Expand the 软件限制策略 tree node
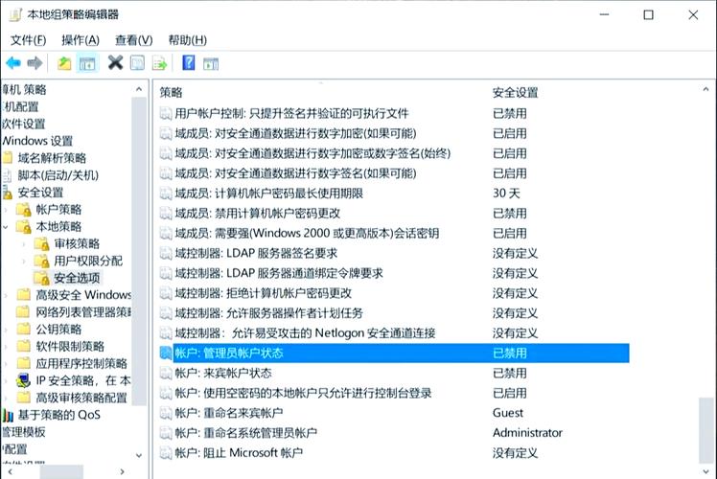The height and width of the screenshot is (479, 717). coord(6,347)
